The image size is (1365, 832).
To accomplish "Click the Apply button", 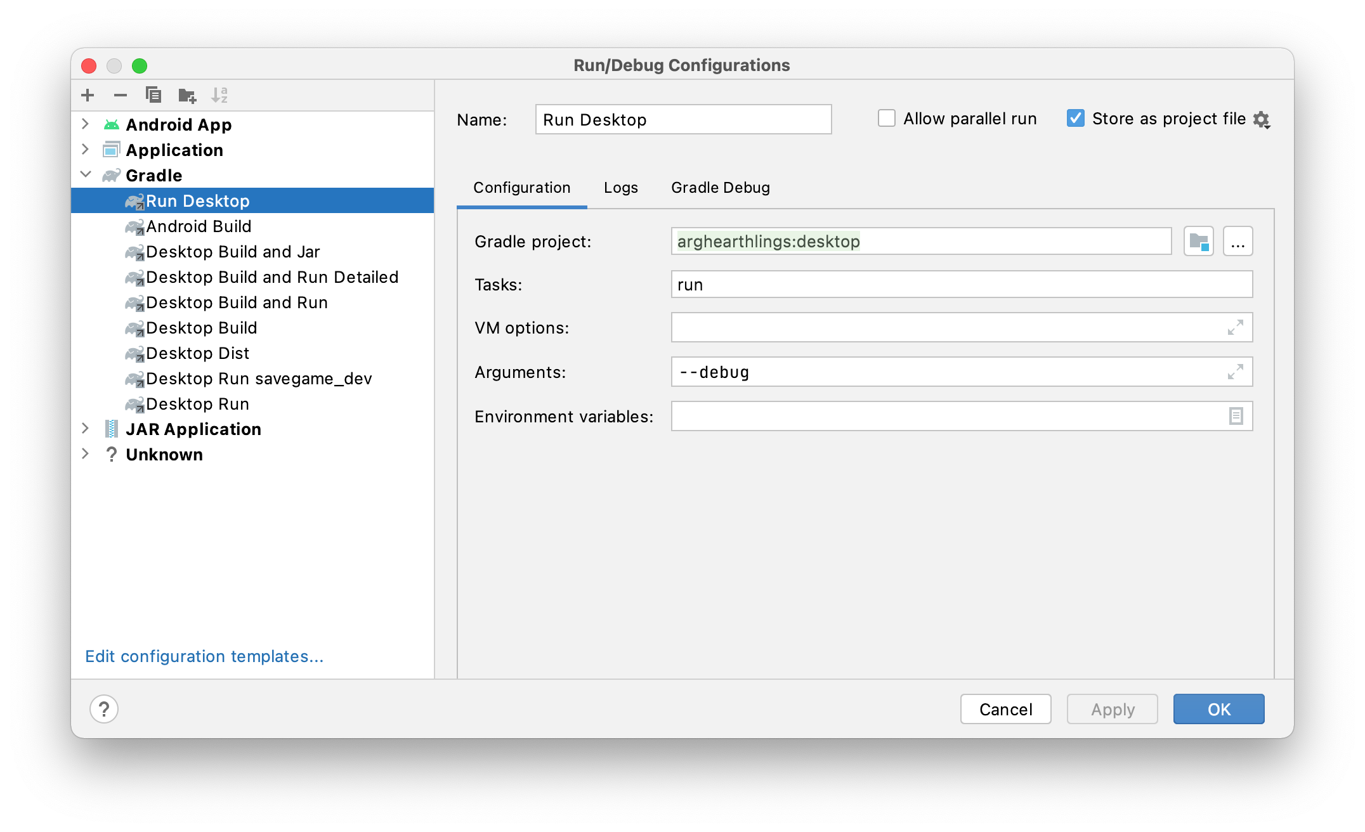I will [x=1113, y=709].
